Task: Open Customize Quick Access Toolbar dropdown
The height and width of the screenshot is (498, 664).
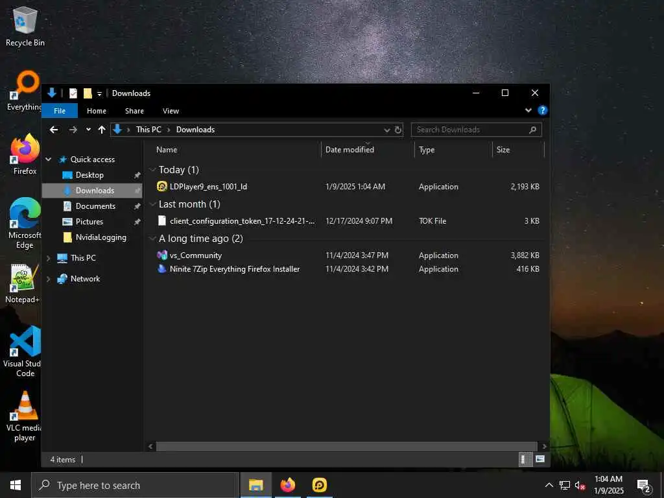Action: 99,93
